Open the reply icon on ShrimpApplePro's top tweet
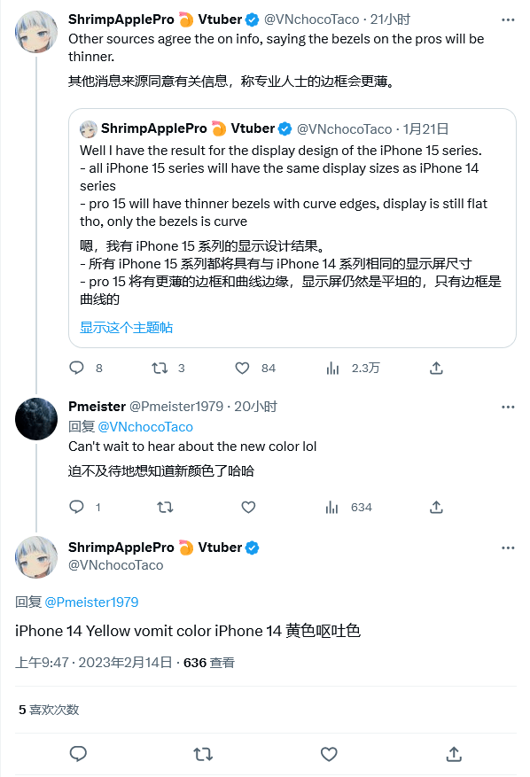This screenshot has width=530, height=777. [x=78, y=368]
